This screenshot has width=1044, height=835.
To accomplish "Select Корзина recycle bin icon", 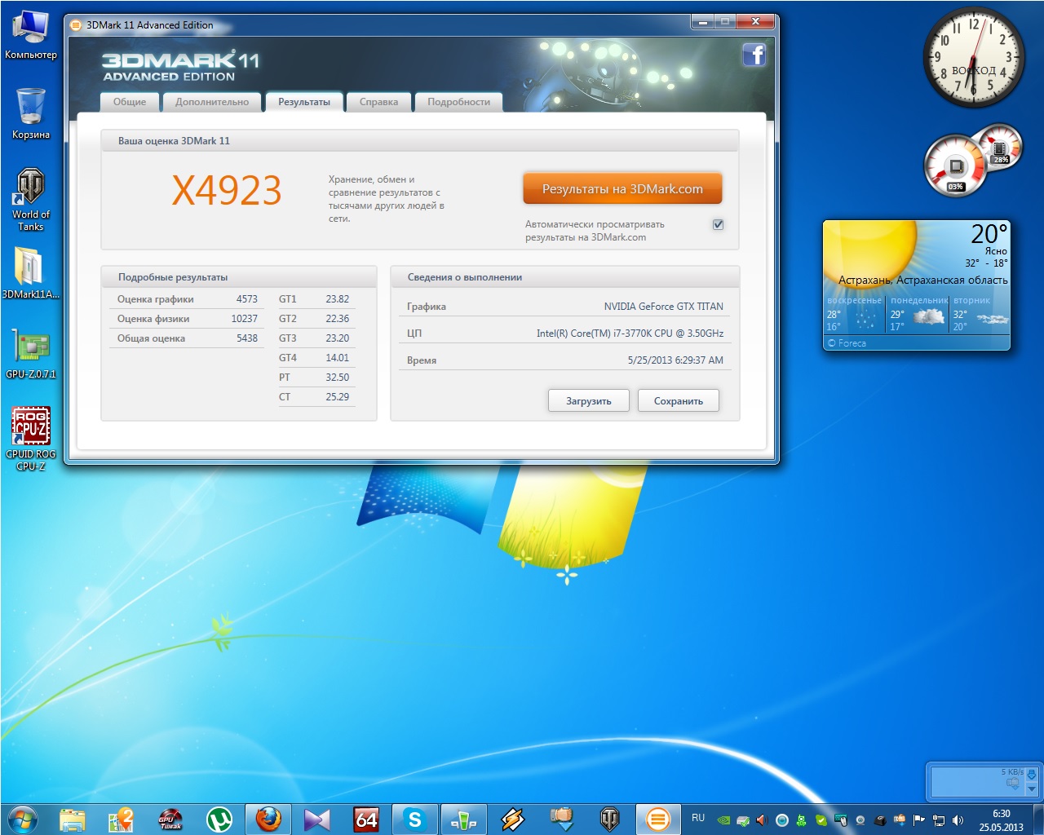I will [31, 113].
